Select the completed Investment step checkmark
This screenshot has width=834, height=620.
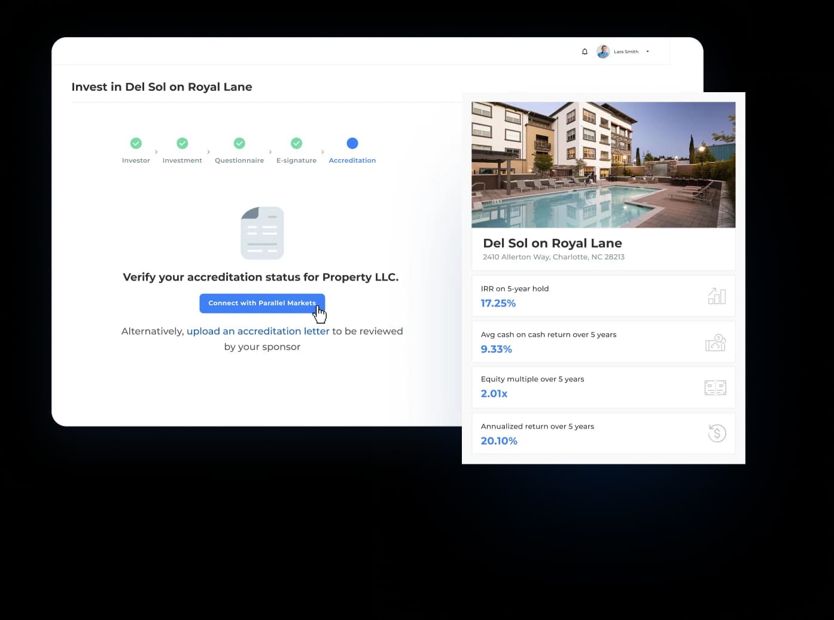point(182,143)
